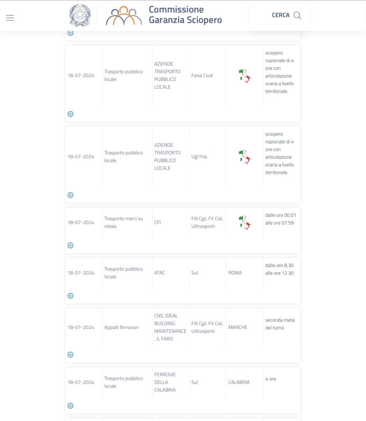Screen dimensions: 366x421
Task: Select the '4 ore' duration cell
Action: pos(270,379)
